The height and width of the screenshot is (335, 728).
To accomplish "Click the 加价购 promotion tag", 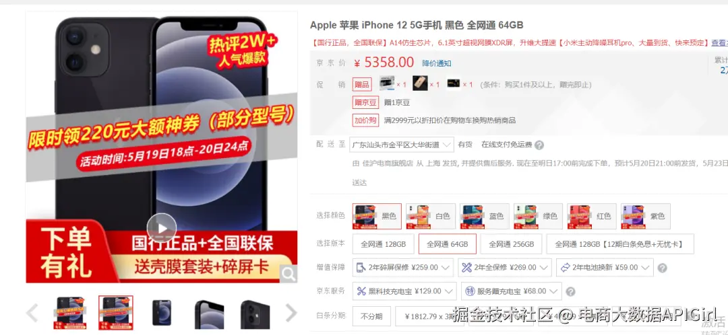I will pyautogui.click(x=365, y=120).
